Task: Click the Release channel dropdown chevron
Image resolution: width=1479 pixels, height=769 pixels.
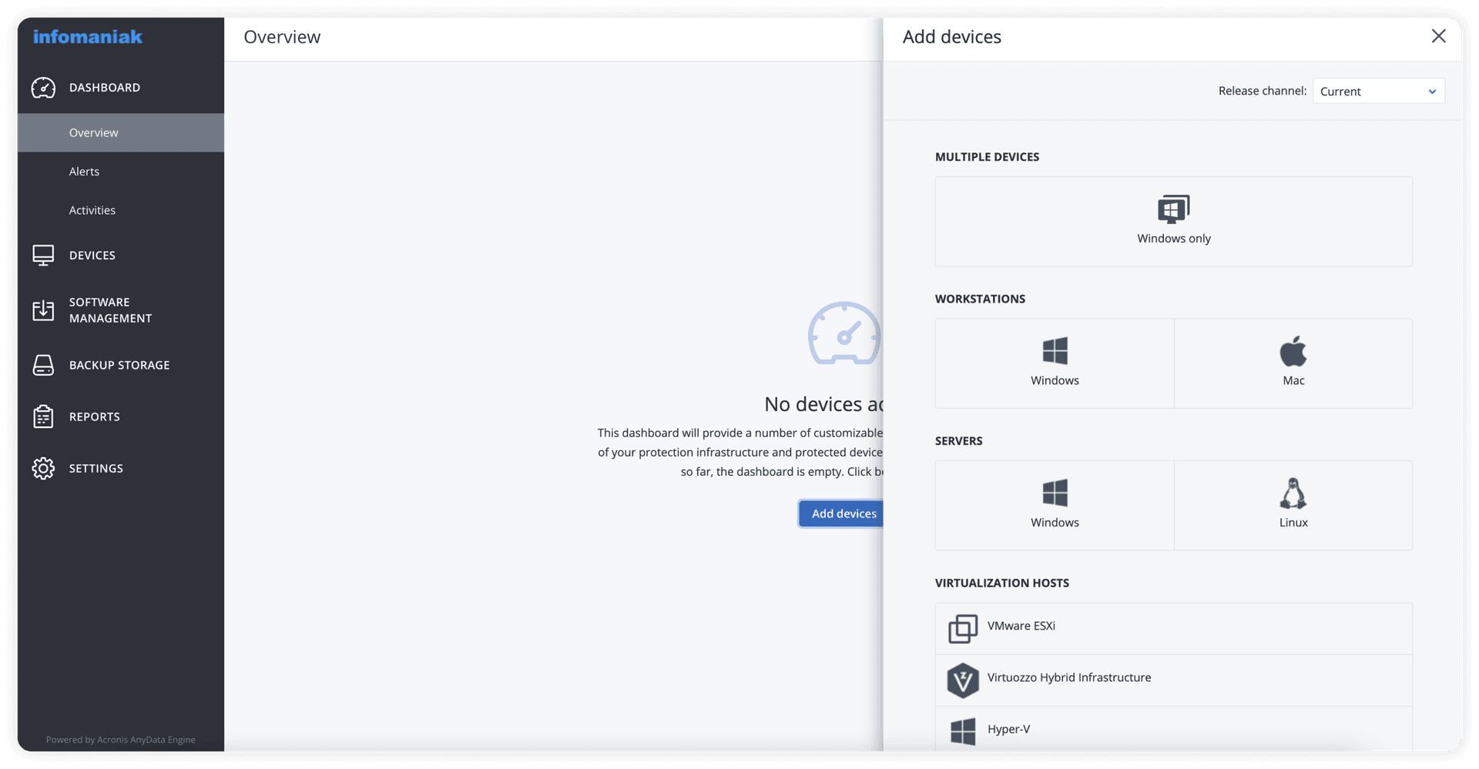Action: point(1432,92)
